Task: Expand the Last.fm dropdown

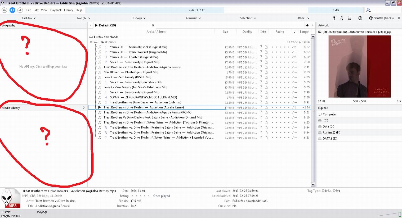Action: tap(29, 18)
